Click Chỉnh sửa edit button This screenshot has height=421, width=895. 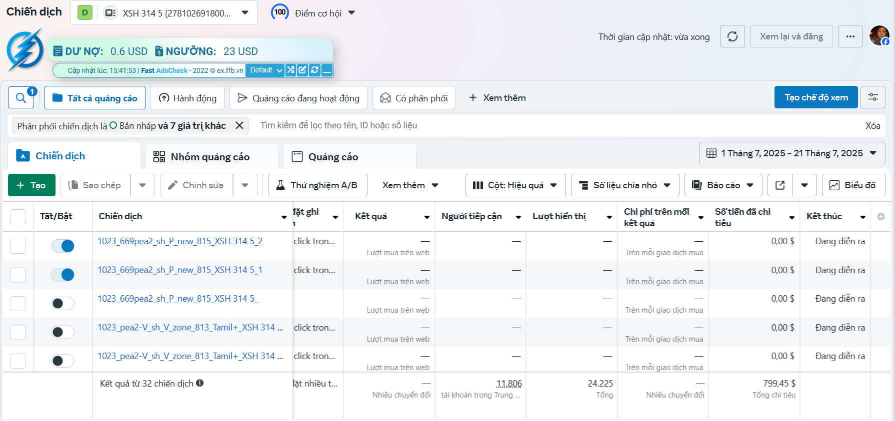(196, 185)
